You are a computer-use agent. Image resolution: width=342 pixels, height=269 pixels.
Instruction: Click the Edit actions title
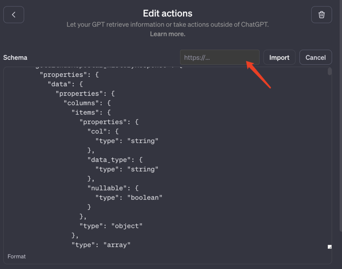point(167,13)
